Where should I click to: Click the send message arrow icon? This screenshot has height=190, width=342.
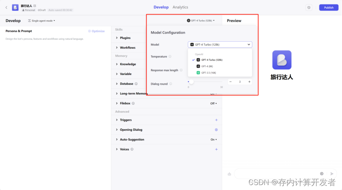pyautogui.click(x=332, y=174)
